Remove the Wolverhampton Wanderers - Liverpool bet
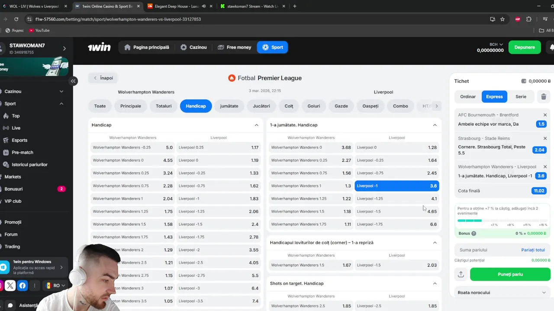The height and width of the screenshot is (311, 554). [x=545, y=167]
